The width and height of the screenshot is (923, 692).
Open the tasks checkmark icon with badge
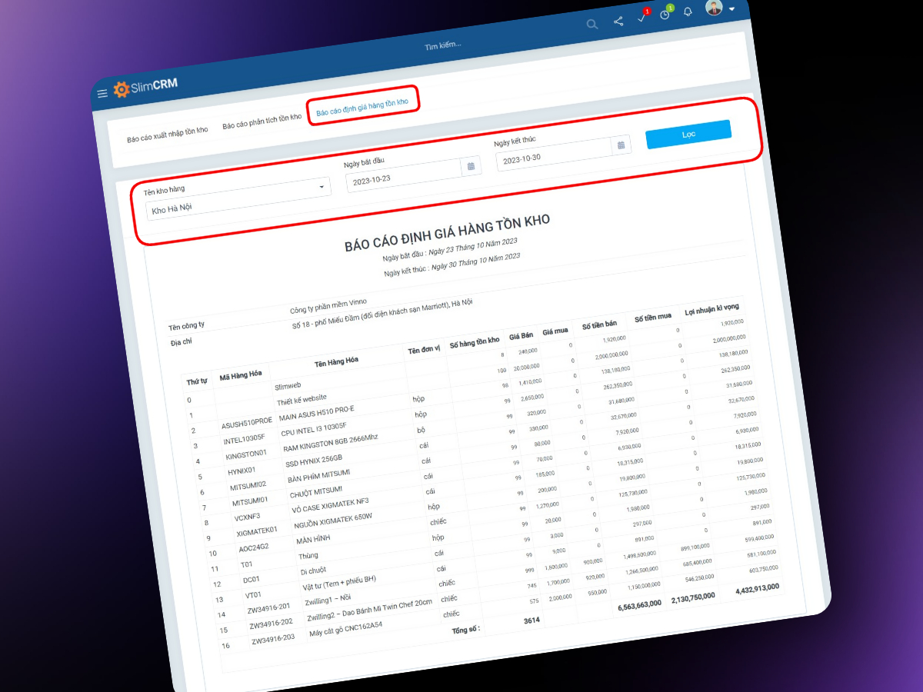tap(642, 18)
